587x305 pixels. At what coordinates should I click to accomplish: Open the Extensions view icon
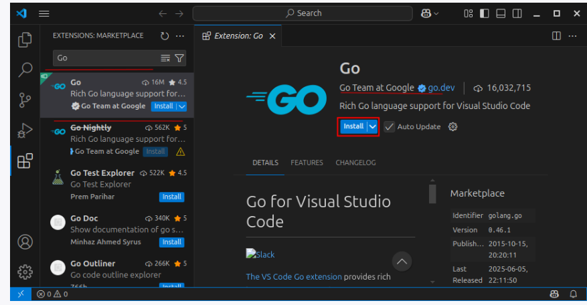point(25,161)
